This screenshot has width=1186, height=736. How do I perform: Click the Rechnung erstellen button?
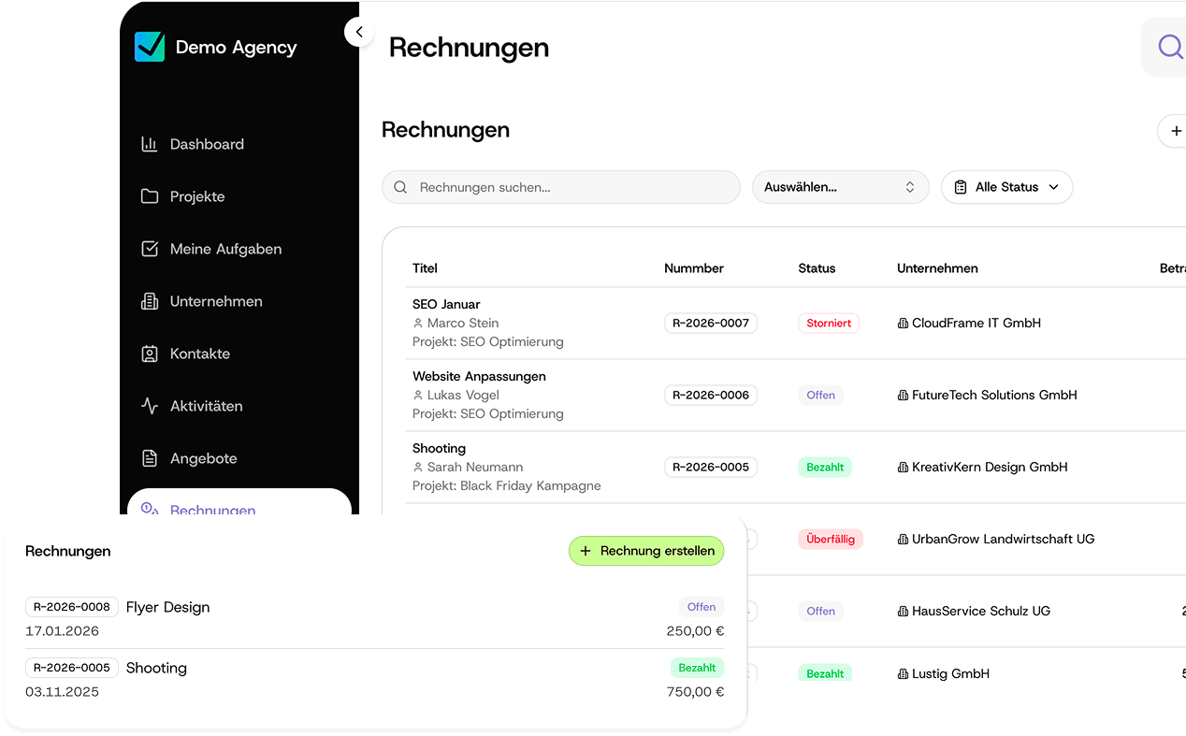click(646, 551)
